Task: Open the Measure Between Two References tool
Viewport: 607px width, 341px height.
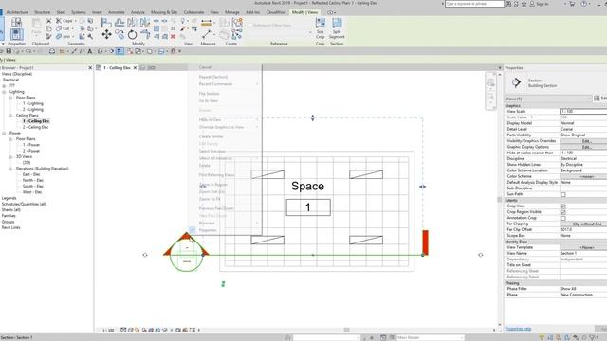Action: pos(207,23)
